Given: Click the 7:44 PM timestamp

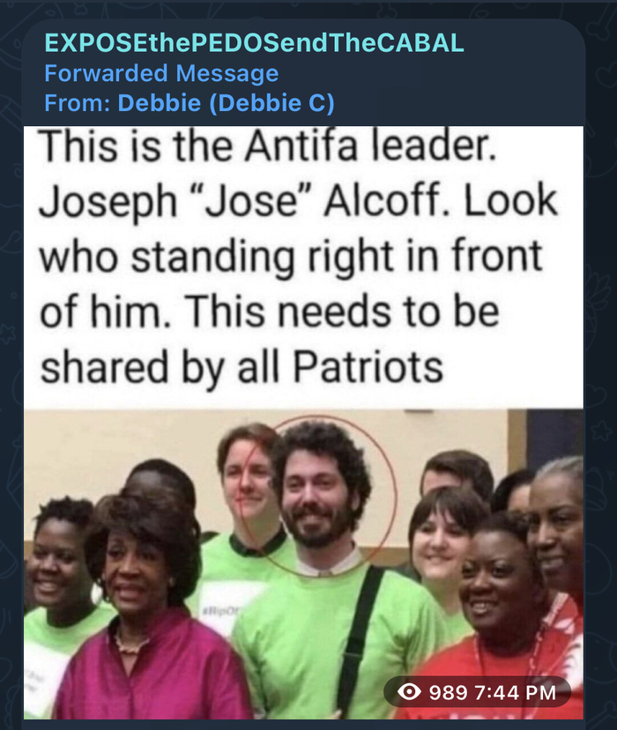Looking at the screenshot, I should click(516, 692).
